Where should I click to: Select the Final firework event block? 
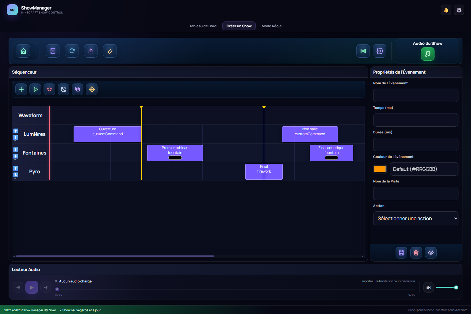264,172
